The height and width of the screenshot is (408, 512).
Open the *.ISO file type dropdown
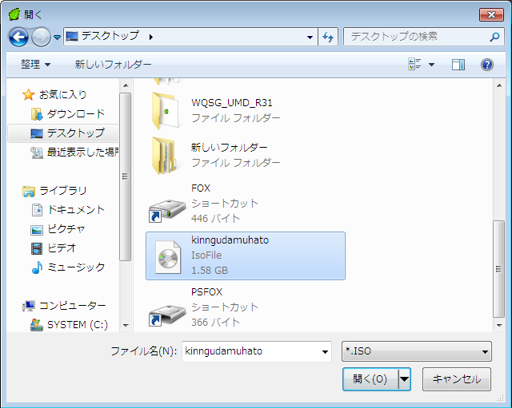[416, 351]
